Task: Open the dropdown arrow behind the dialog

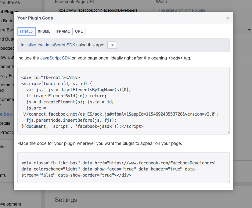Action: click(249, 30)
